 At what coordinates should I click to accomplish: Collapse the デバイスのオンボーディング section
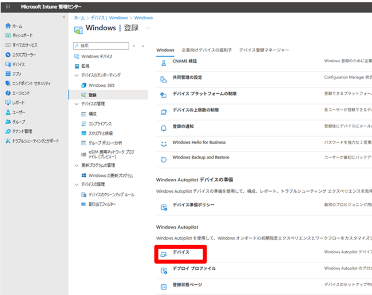click(x=77, y=75)
